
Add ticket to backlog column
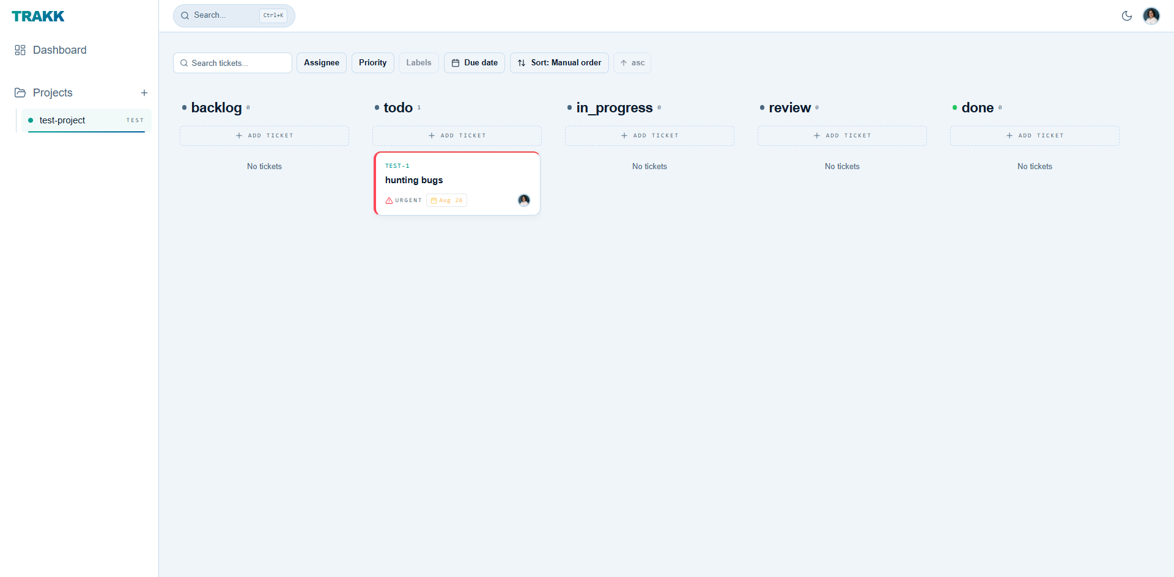[264, 136]
